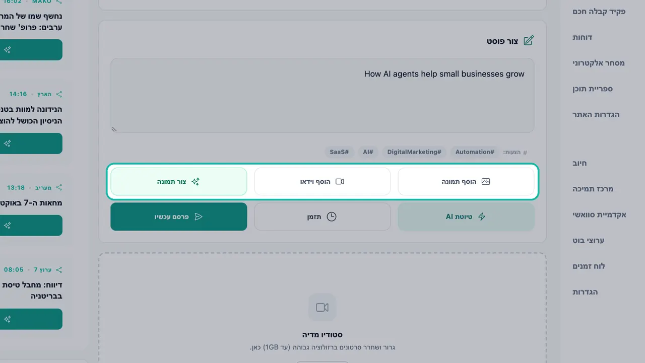Click the video icon in סטודיו מדיה dropzone
The width and height of the screenshot is (645, 363).
coord(322,307)
